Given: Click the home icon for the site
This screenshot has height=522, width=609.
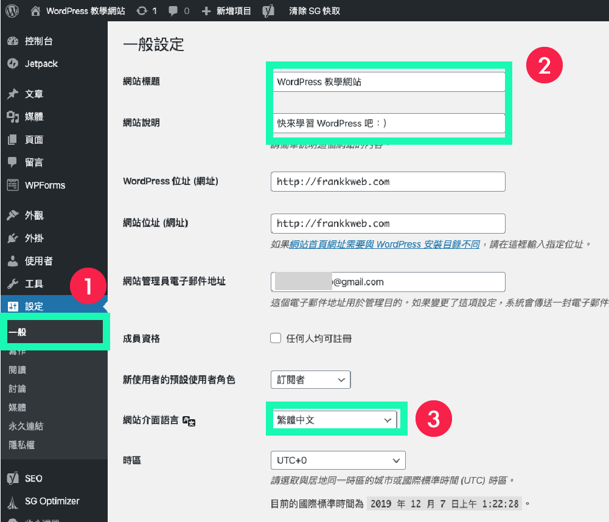Looking at the screenshot, I should tap(35, 11).
